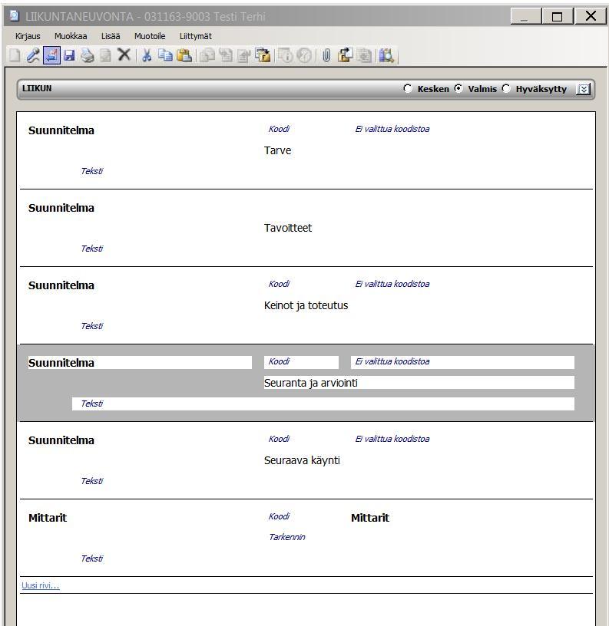Click the Suunnitelma label in the Tavoitteet row
This screenshot has height=626, width=609.
click(61, 208)
